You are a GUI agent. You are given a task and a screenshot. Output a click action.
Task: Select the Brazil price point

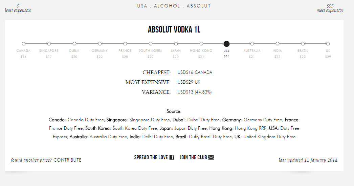coord(303,44)
